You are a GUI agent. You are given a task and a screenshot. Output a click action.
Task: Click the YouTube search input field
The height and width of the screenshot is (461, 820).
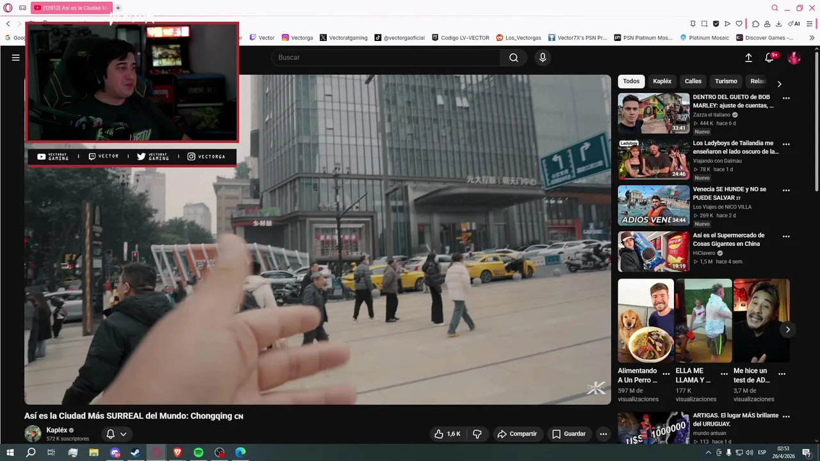[386, 58]
